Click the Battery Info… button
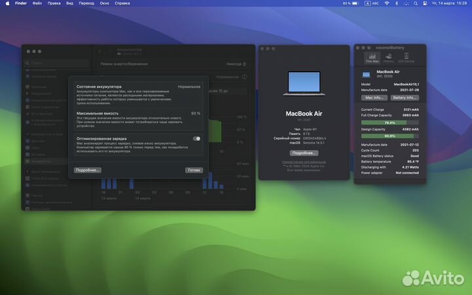This screenshot has height=295, width=472. (x=404, y=98)
